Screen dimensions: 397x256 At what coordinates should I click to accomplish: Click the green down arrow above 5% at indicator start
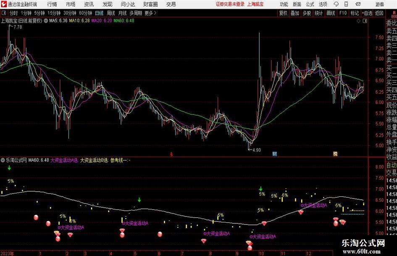(9, 168)
